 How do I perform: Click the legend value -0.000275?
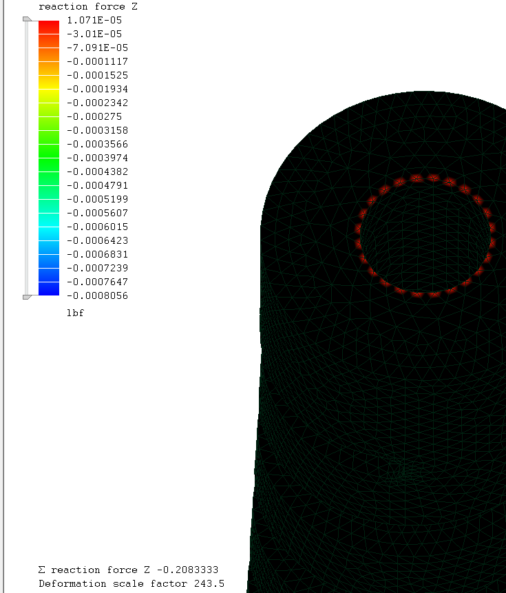click(94, 116)
